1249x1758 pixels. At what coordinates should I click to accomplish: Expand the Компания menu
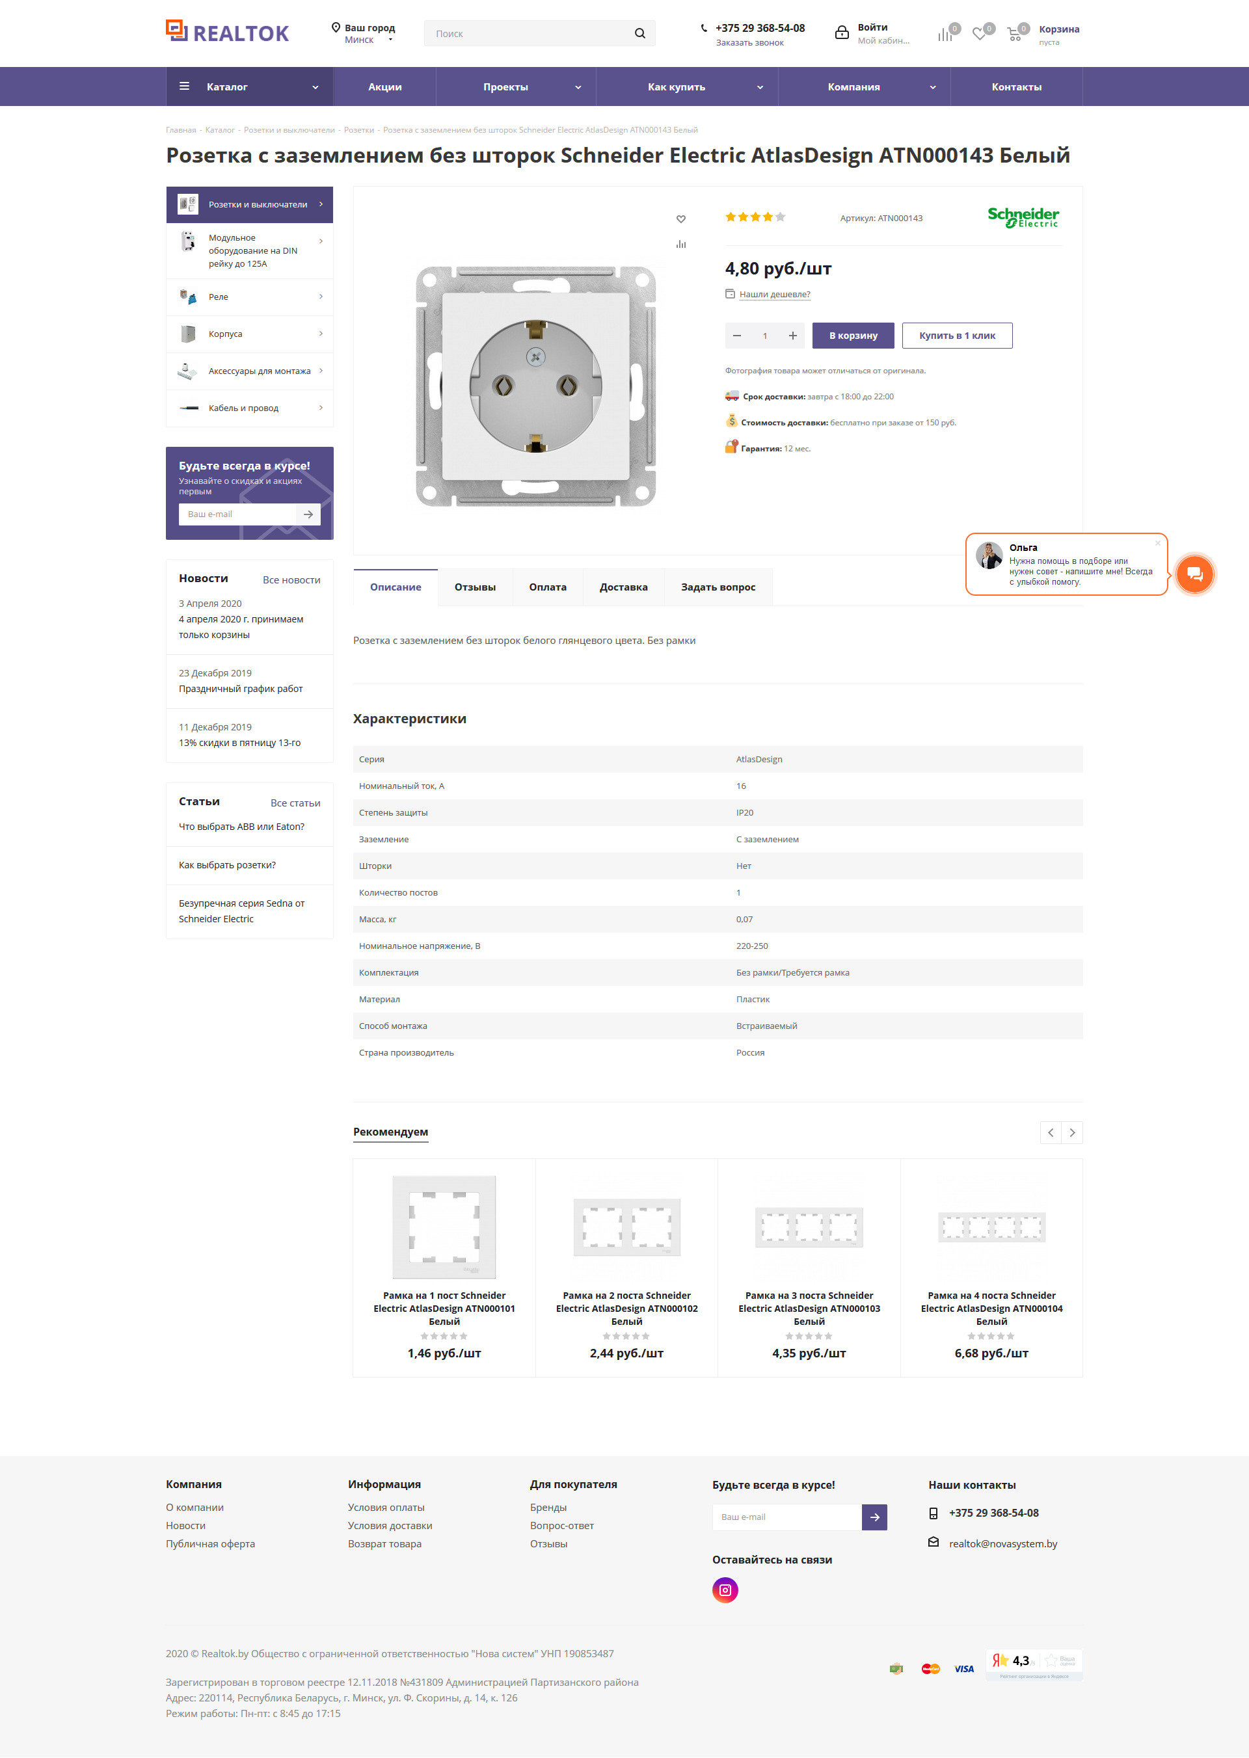[x=933, y=87]
